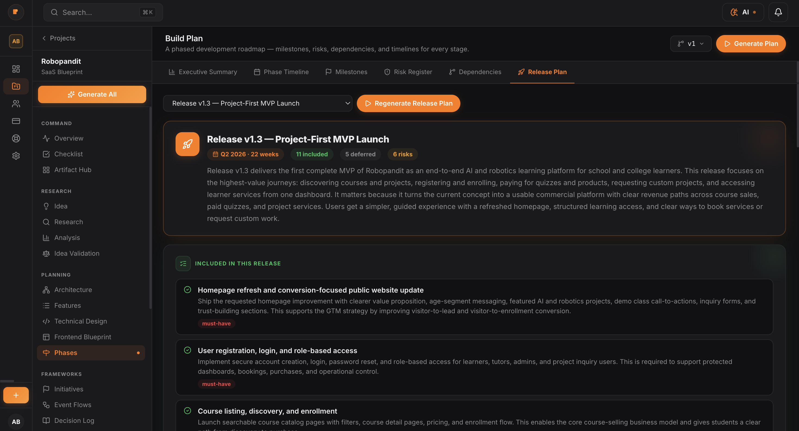Open the Dashboard grid icon in sidebar
This screenshot has width=799, height=431.
16,69
